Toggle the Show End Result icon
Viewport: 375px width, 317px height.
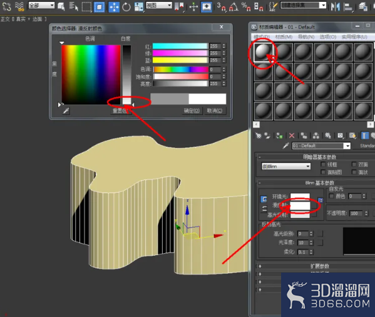[364, 136]
